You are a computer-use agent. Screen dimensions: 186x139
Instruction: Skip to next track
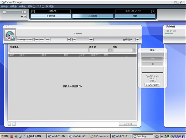coord(42,39)
